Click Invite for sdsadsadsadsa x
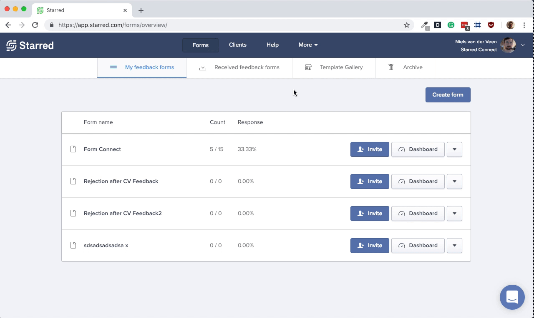The height and width of the screenshot is (318, 534). 370,246
